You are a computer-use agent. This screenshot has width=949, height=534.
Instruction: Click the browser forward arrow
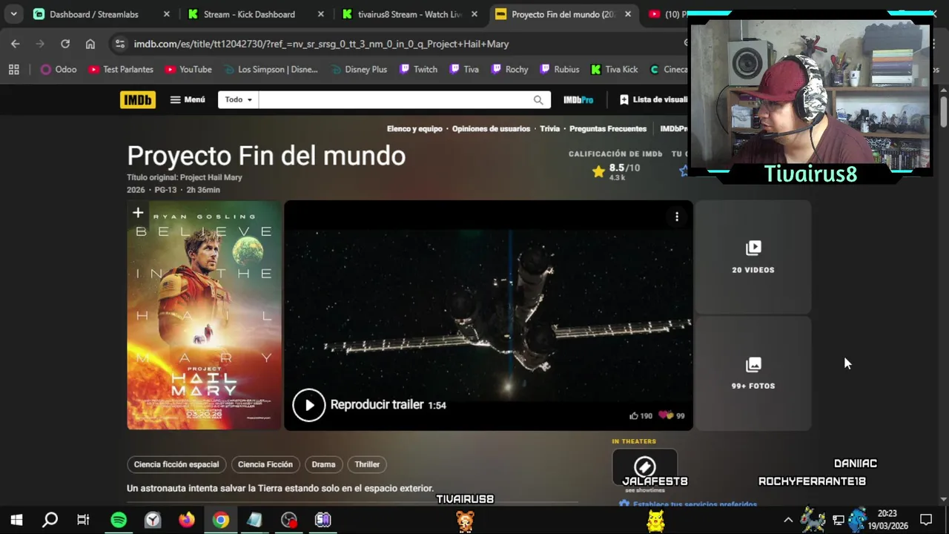(40, 44)
